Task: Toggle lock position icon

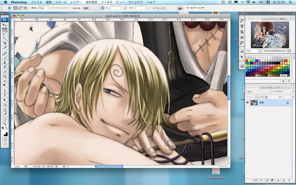Action: tap(263, 97)
